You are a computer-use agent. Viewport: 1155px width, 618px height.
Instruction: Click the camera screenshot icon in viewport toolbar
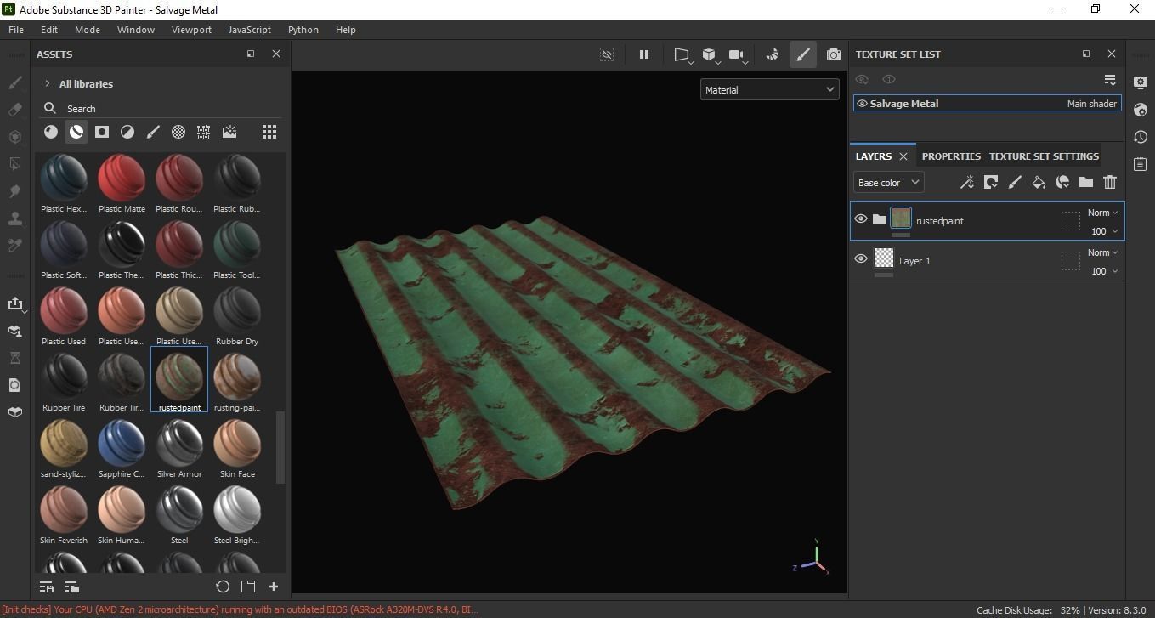point(834,54)
